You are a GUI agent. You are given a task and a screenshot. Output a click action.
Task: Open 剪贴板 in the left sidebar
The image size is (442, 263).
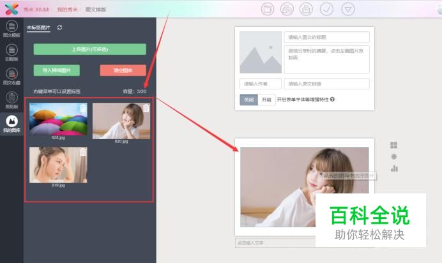pyautogui.click(x=11, y=100)
